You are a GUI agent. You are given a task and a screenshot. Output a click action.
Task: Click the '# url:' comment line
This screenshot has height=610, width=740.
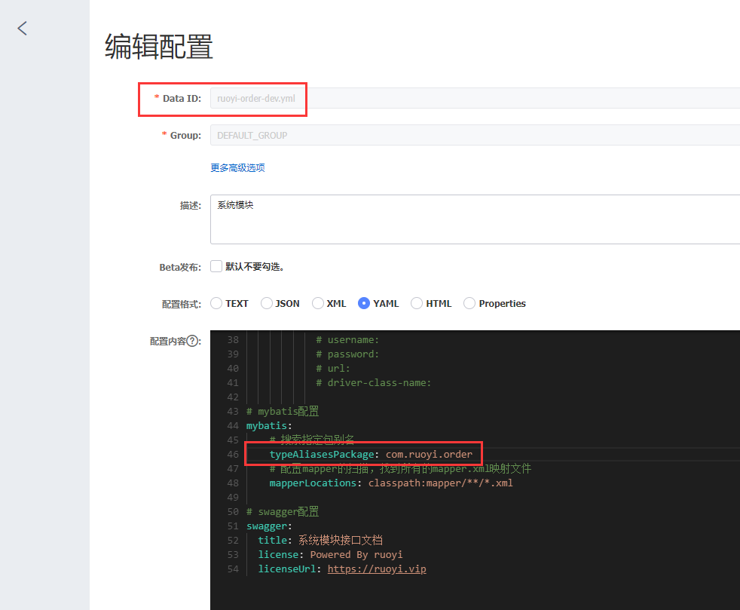(x=333, y=368)
